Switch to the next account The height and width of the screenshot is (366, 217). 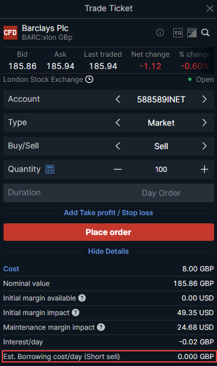204,99
